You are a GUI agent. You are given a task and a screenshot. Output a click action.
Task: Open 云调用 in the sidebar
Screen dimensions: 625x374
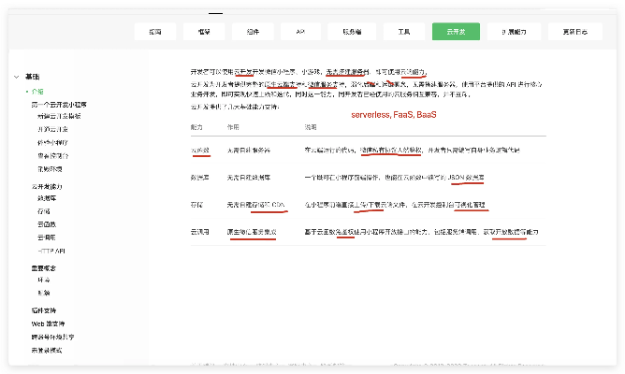click(47, 237)
